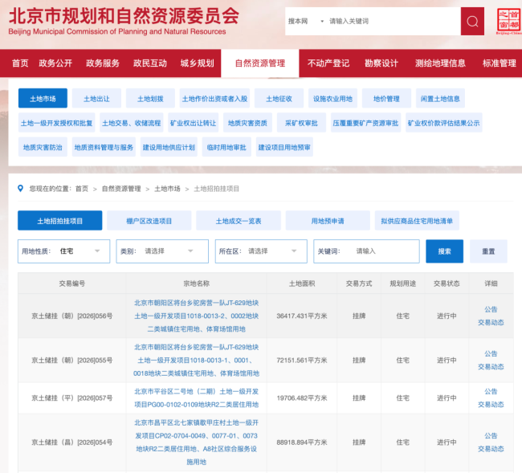Switch to 棚户区改造项目 tab
Image resolution: width=522 pixels, height=473 pixels.
click(149, 220)
